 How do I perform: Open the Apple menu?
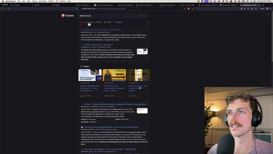click(3, 1)
